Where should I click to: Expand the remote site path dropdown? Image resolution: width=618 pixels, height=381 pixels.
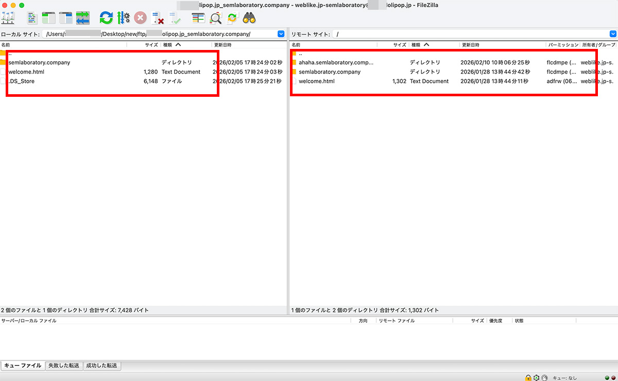(x=613, y=34)
